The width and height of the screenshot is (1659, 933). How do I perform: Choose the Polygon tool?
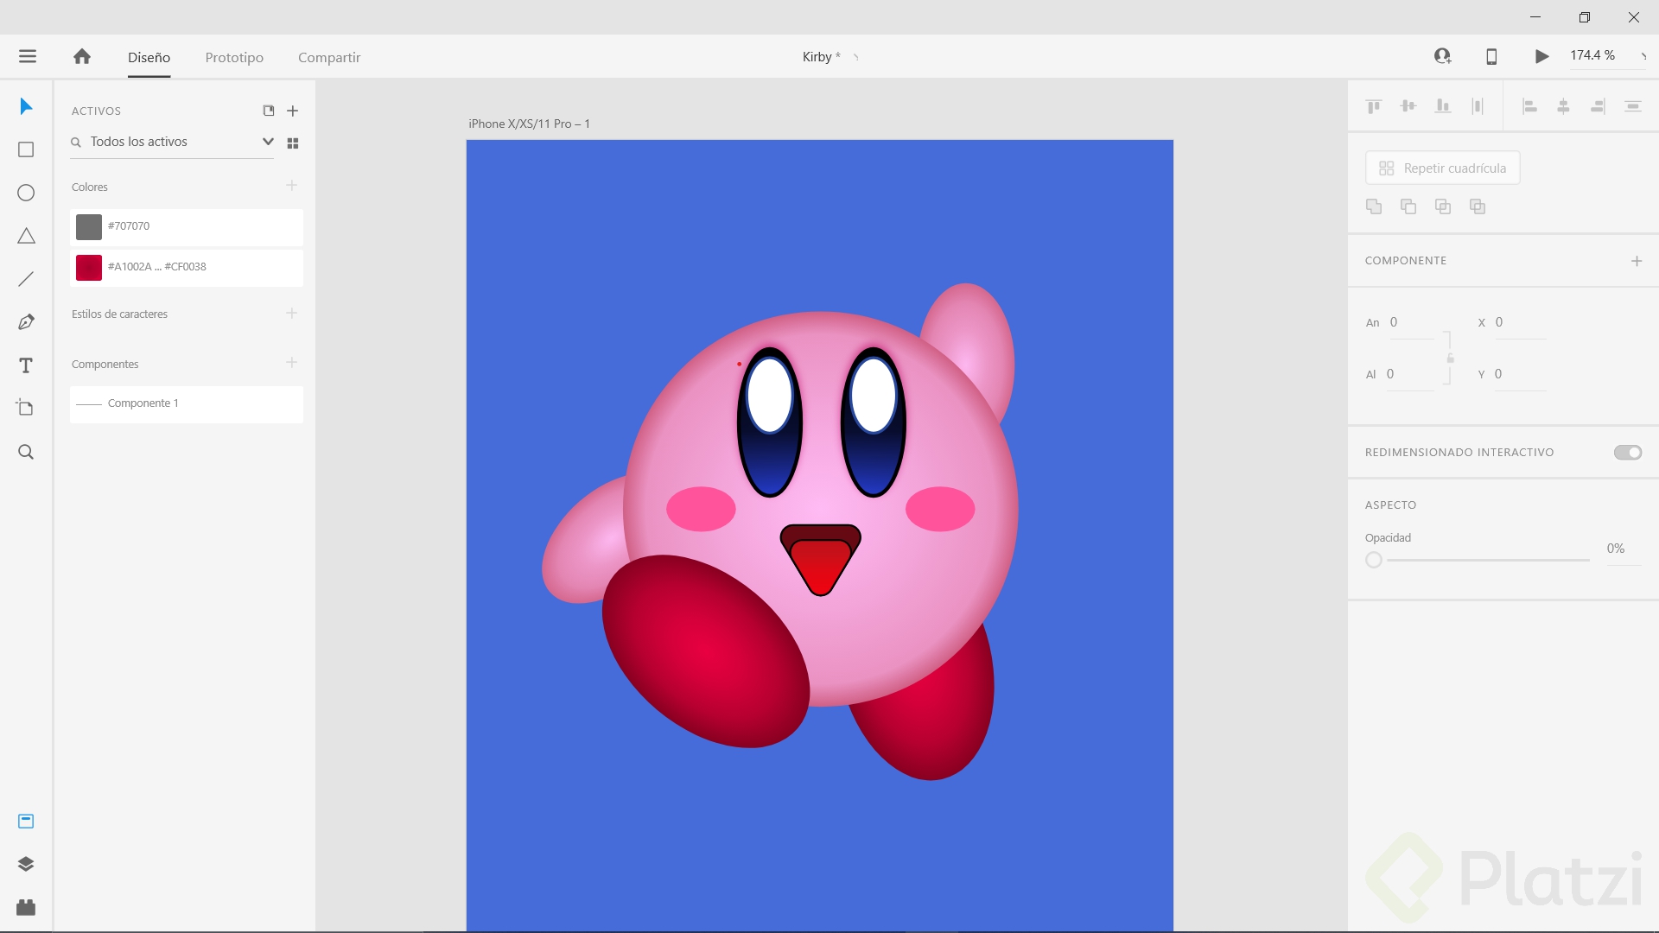26,236
